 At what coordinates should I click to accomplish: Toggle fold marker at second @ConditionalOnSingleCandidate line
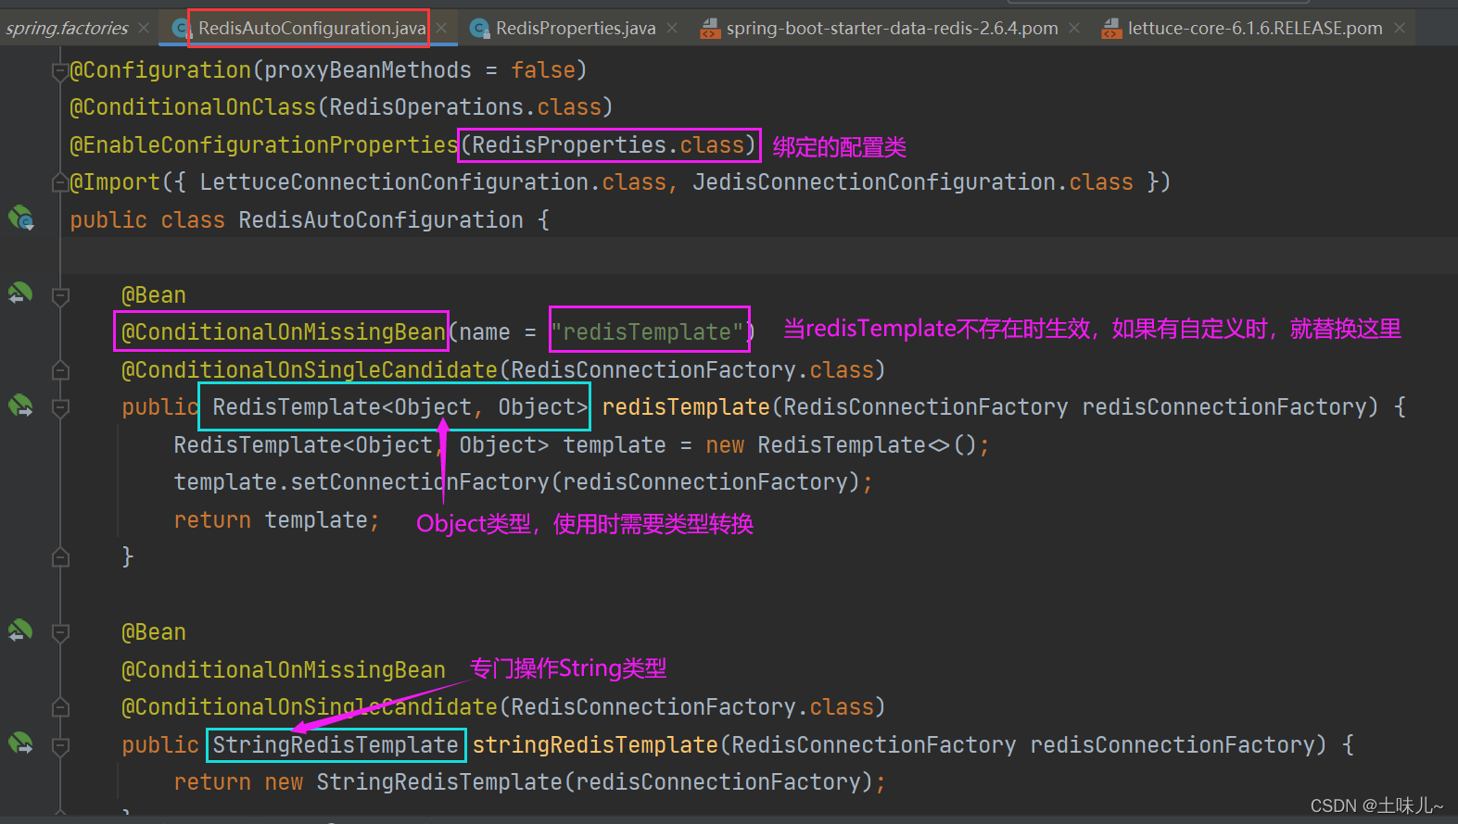tap(60, 707)
